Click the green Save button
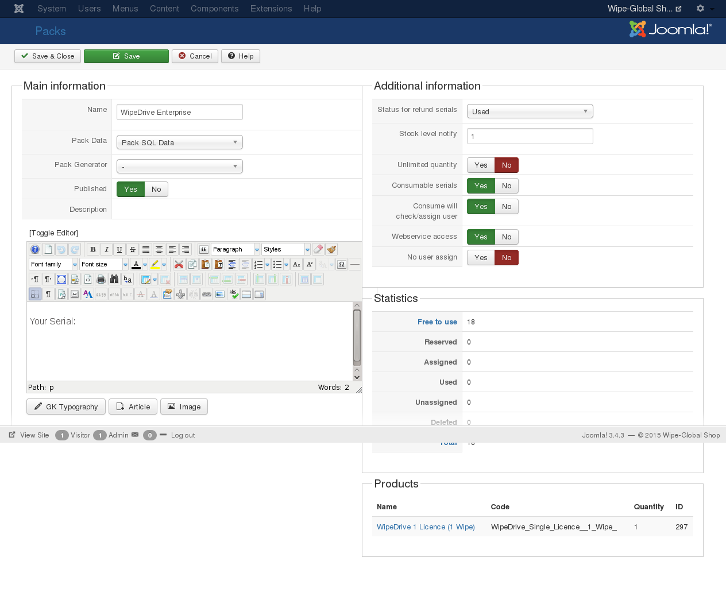Screen dimensions: 726x596 coord(126,56)
